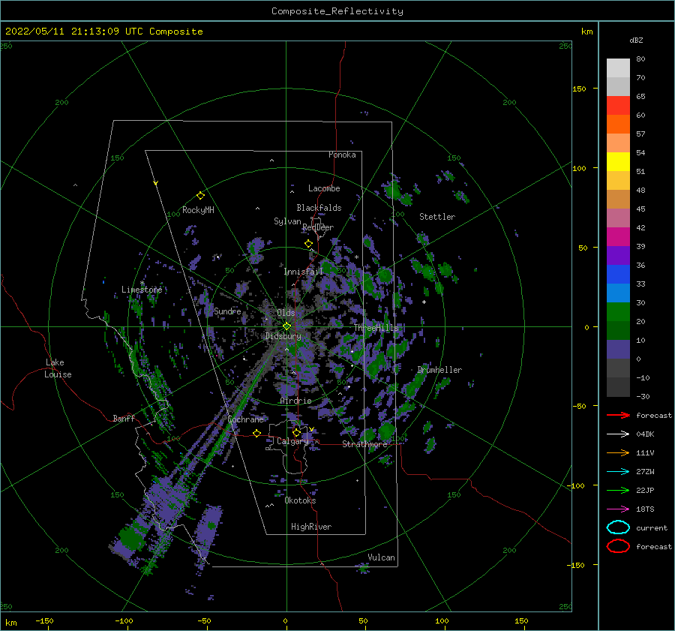Click the yellow radar-center diamond near Olds
The image size is (675, 631).
pyautogui.click(x=286, y=326)
